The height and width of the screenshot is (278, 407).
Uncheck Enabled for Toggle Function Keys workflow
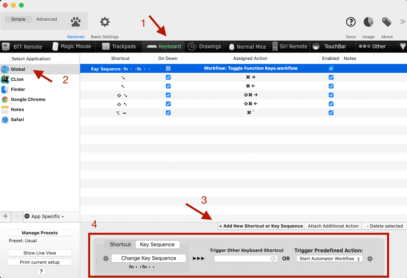[x=331, y=68]
